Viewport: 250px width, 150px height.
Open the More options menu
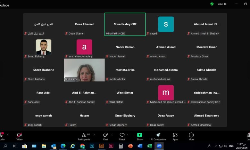tap(191, 137)
